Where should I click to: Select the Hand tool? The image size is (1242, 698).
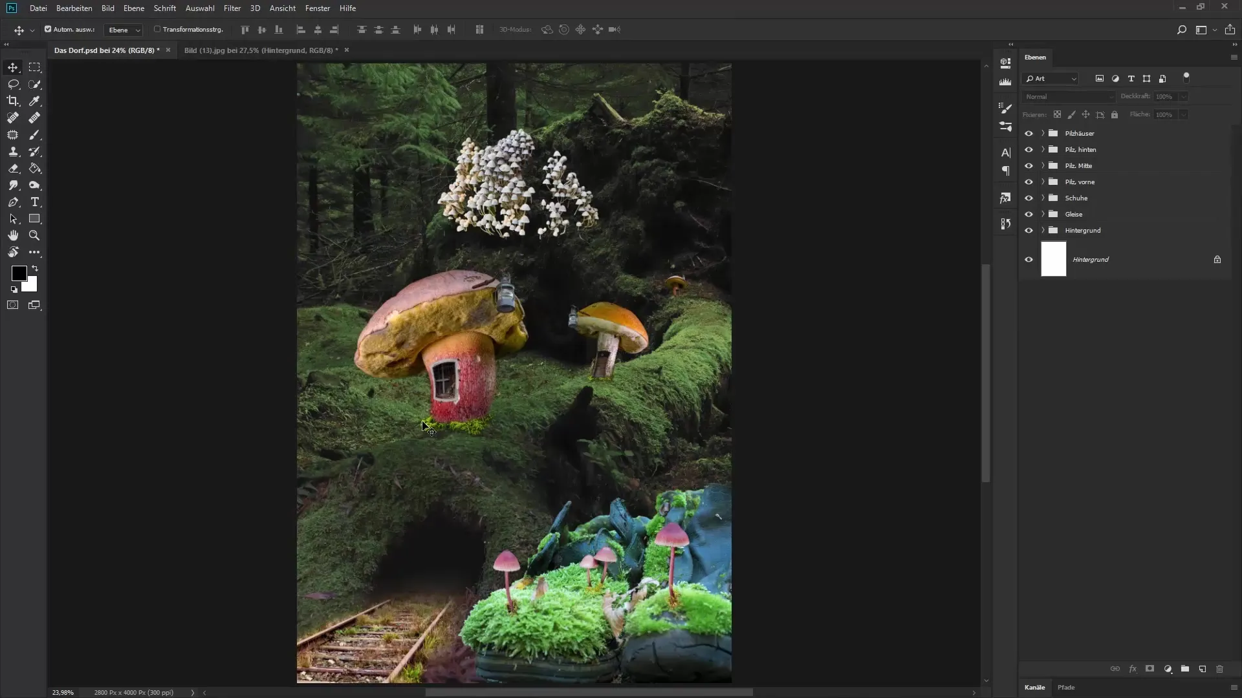[x=13, y=235]
